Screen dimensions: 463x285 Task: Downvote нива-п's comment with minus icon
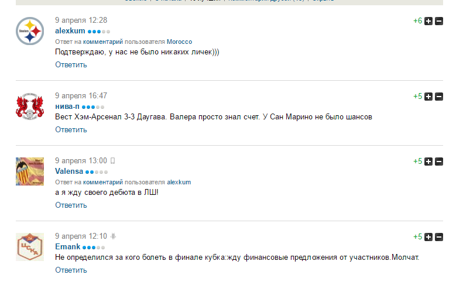point(439,97)
